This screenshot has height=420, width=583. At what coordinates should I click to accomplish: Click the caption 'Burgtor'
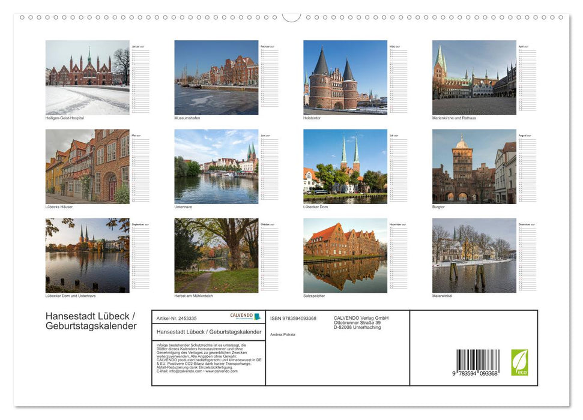(x=438, y=207)
